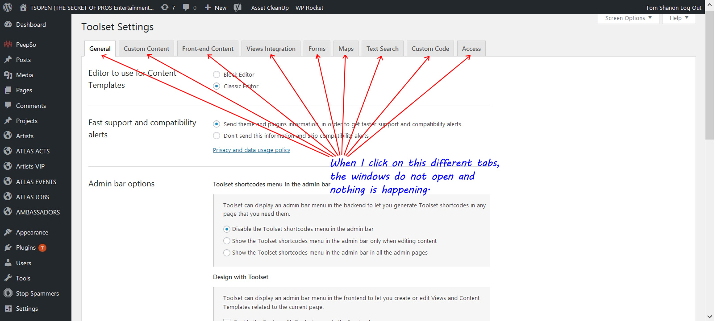717x321 pixels.
Task: Click the ATLAS ACTS globe icon
Action: click(x=8, y=151)
